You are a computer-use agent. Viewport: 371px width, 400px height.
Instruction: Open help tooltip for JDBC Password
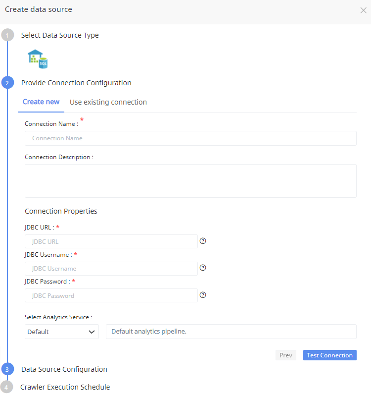click(x=203, y=295)
